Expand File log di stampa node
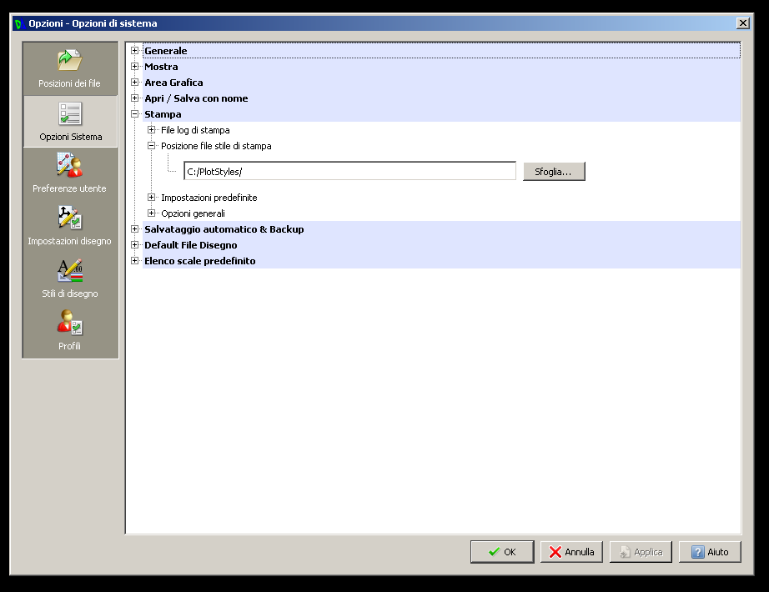The height and width of the screenshot is (592, 769). [152, 130]
